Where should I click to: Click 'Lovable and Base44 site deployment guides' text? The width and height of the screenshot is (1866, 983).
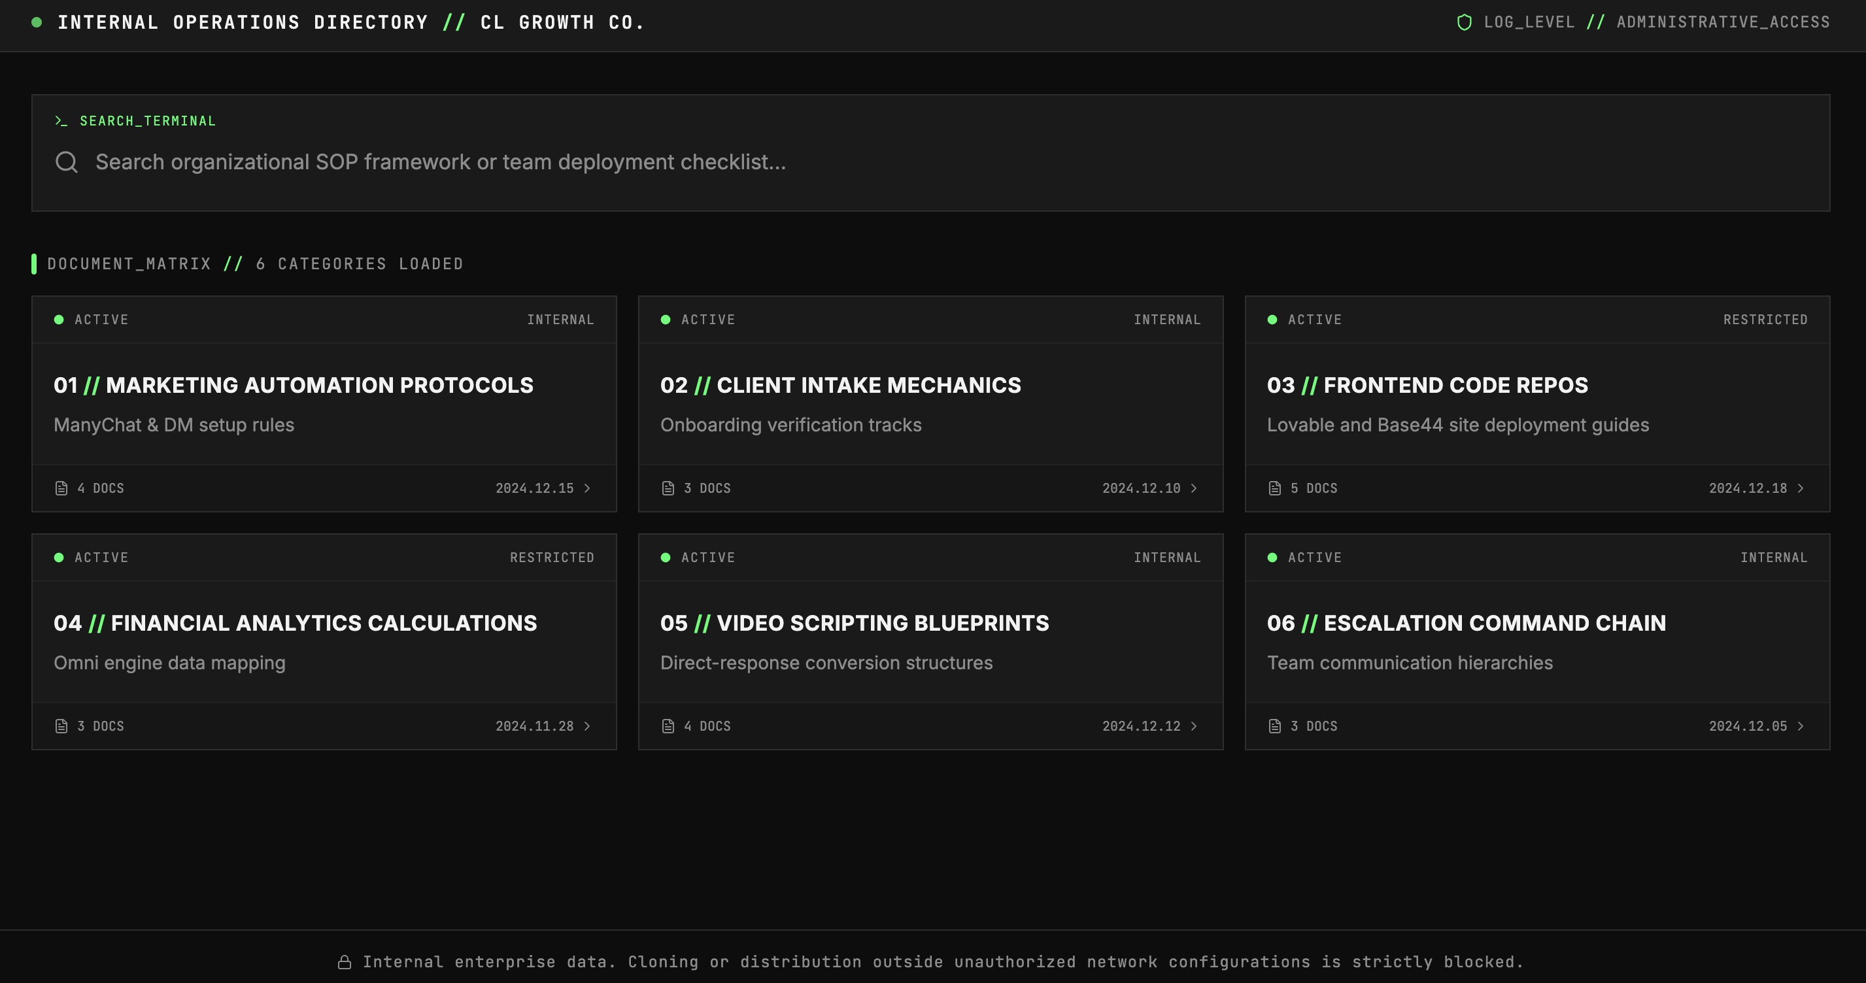(x=1458, y=425)
